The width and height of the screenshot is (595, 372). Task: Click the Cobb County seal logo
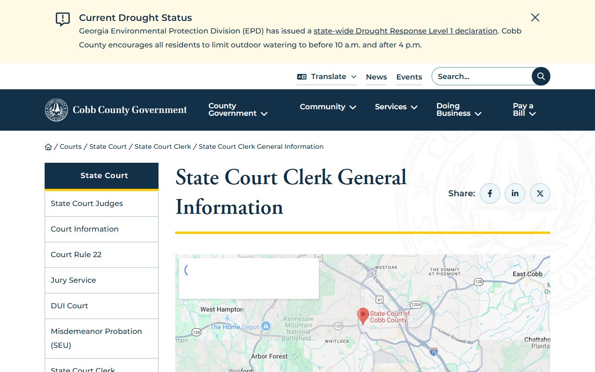tap(56, 110)
